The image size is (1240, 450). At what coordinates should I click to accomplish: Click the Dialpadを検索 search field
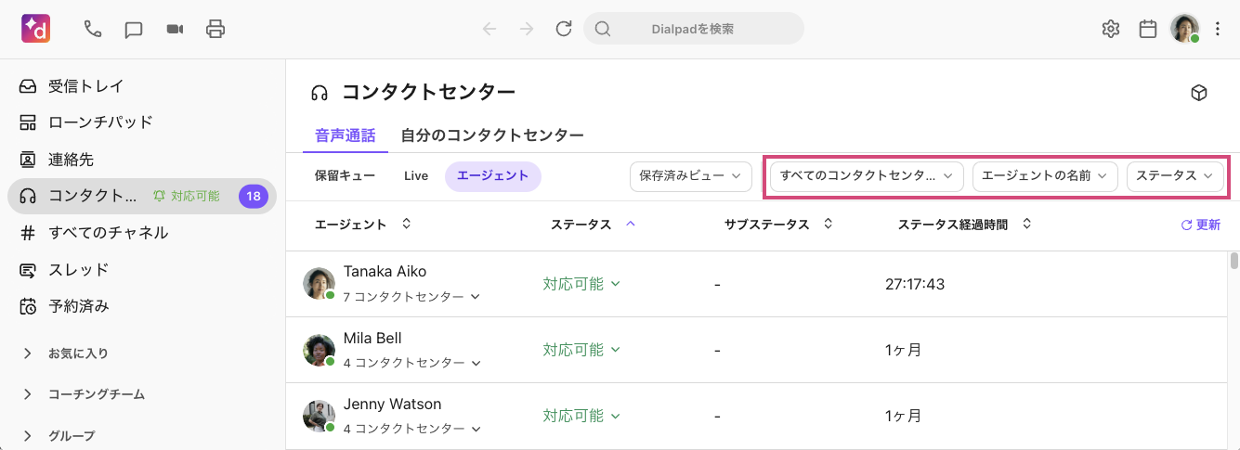coord(693,29)
